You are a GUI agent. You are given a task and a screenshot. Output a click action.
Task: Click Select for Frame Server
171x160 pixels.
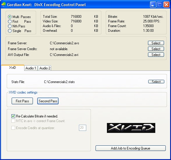pos(156,43)
